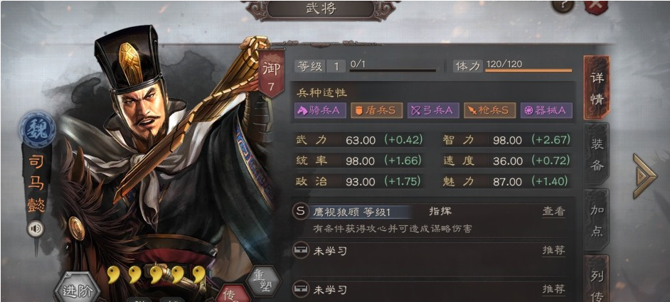The height and width of the screenshot is (302, 670).
Task: Select the first empty 未学习 skill slot icon
Action: point(302,251)
